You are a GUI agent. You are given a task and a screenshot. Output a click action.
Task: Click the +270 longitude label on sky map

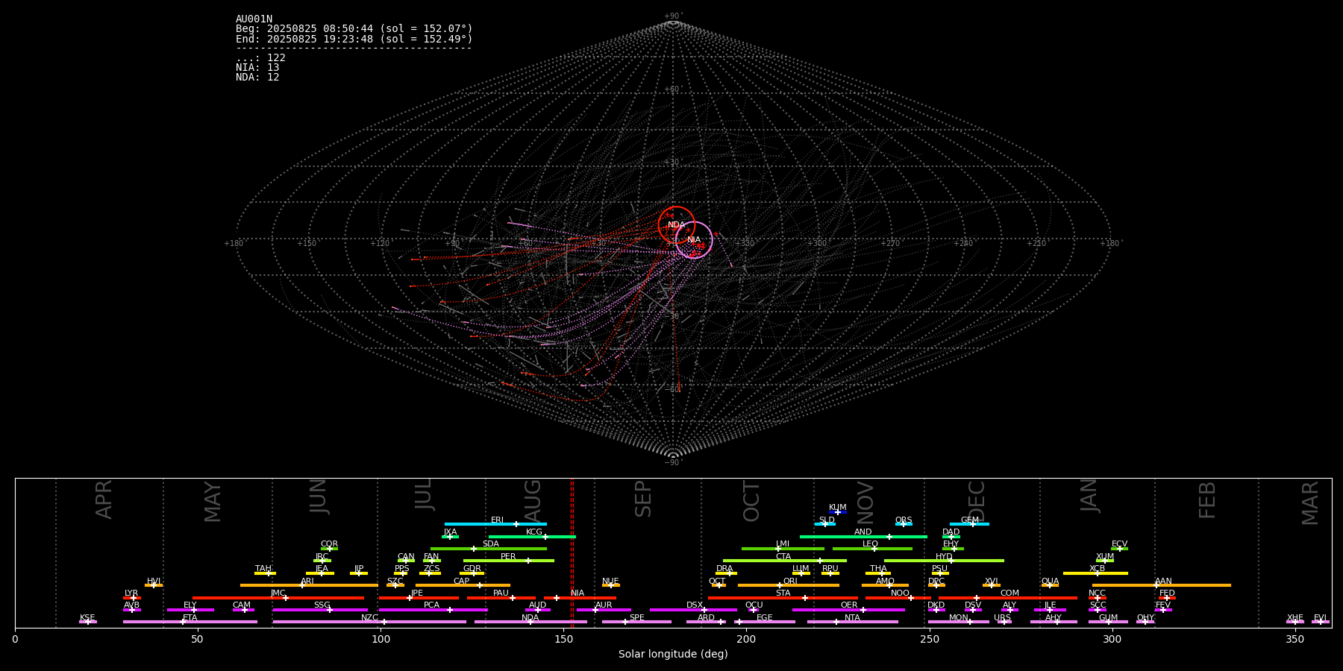tap(890, 244)
